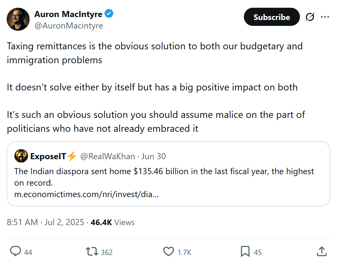Viewport: 337px width, 263px height.
Task: Click the 8:51 AM · Jul 2, 2025 timestamp
Action: tap(45, 222)
